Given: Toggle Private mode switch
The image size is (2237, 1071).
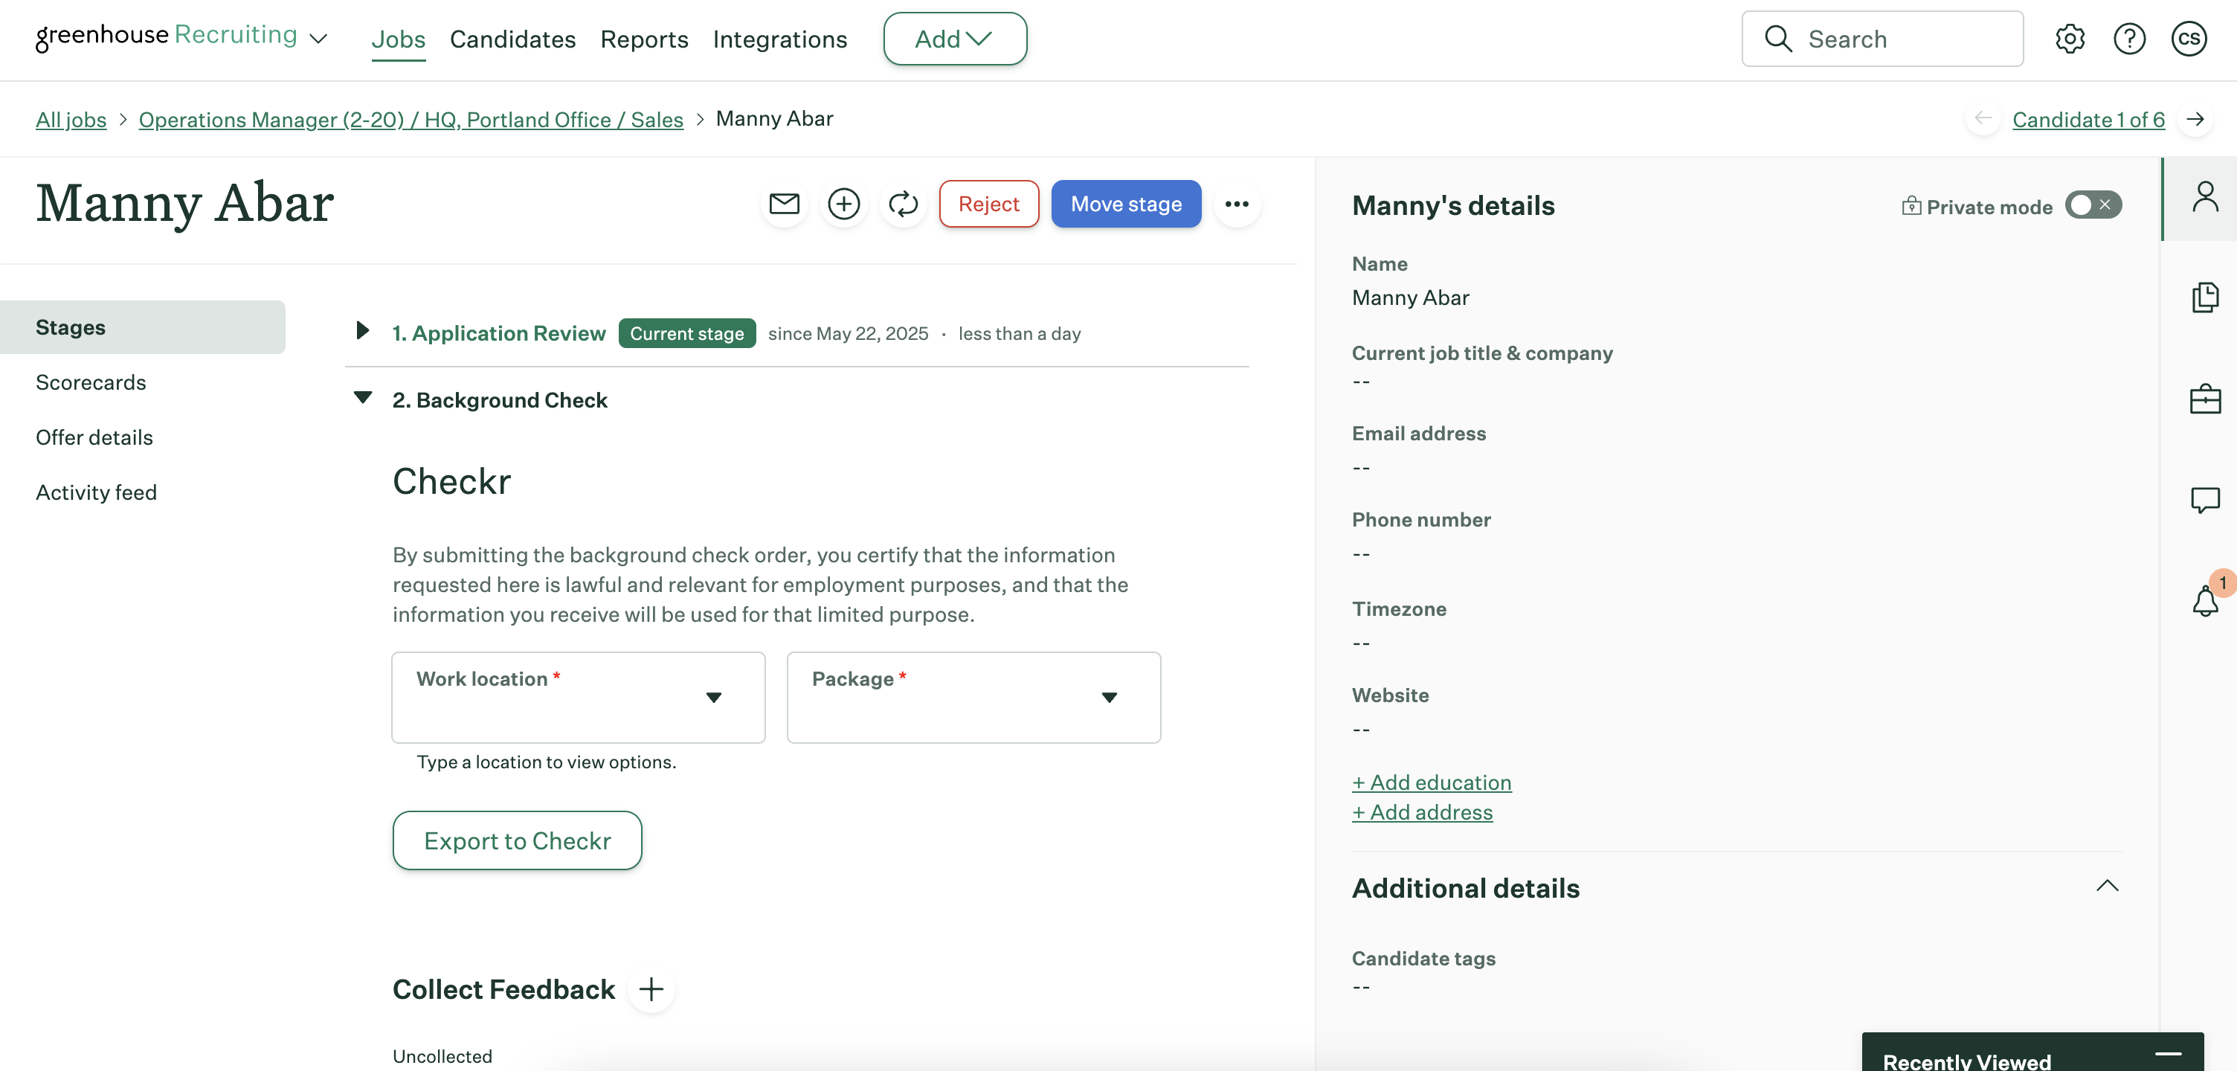Looking at the screenshot, I should (x=2093, y=205).
